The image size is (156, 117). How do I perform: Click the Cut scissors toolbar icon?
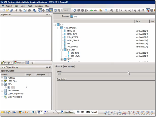pyautogui.click(x=16, y=10)
